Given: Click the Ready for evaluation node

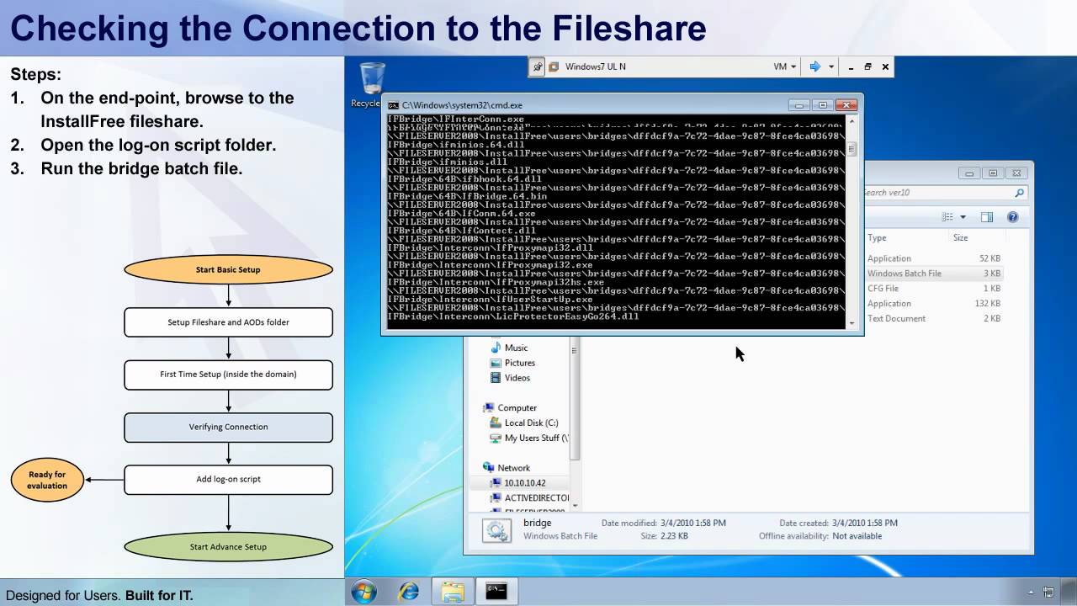Looking at the screenshot, I should coord(47,480).
